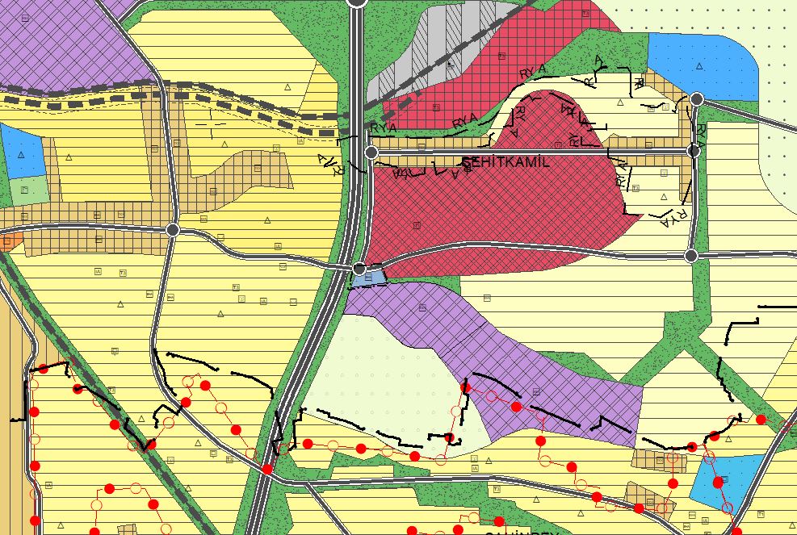Click the blue zone on the left edge

[23, 151]
